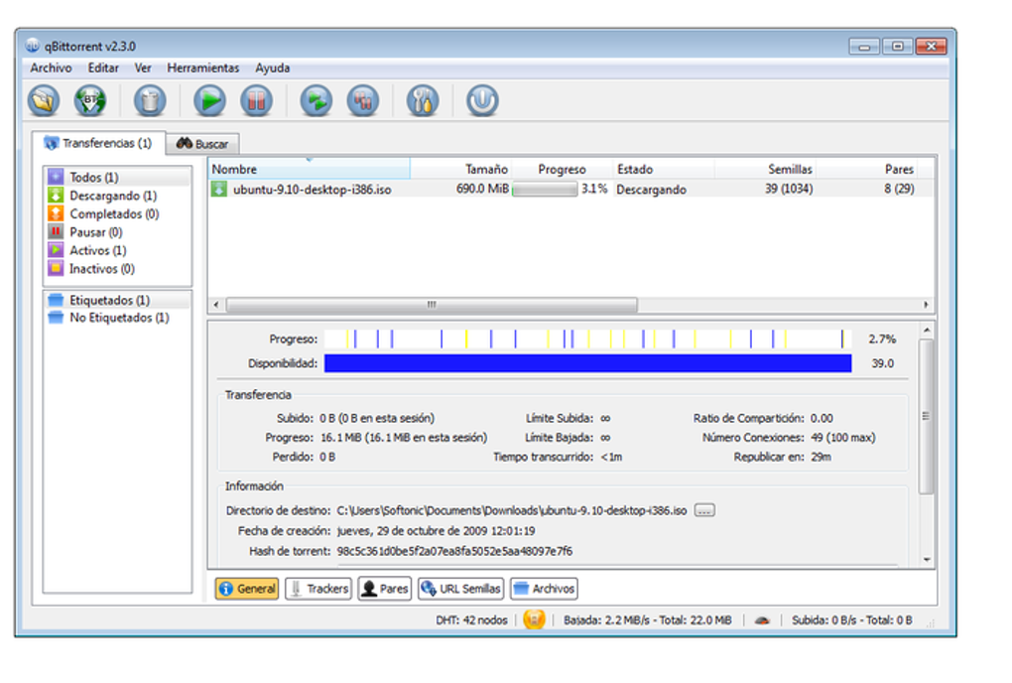Image resolution: width=1012 pixels, height=683 pixels.
Task: Select the Pausar (0) filter
Action: (x=117, y=231)
